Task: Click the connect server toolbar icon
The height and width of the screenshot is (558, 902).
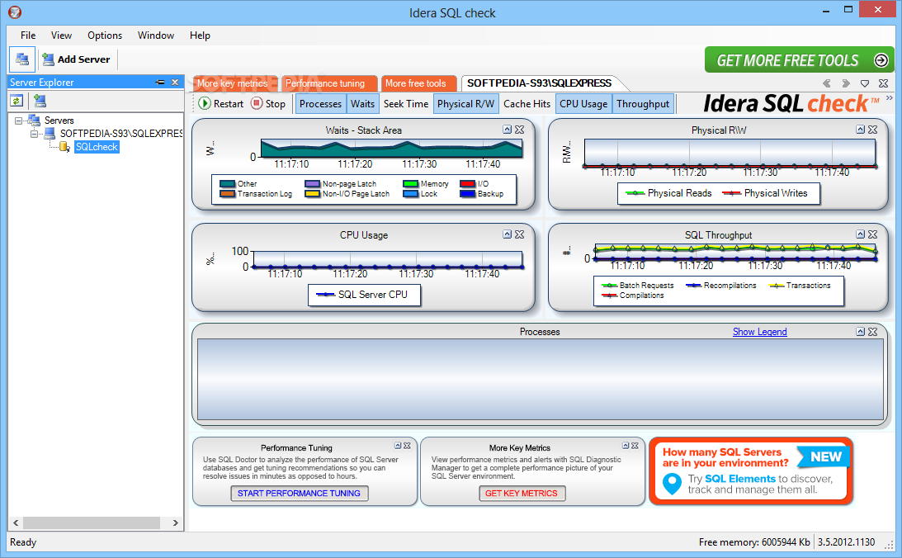Action: pyautogui.click(x=22, y=59)
